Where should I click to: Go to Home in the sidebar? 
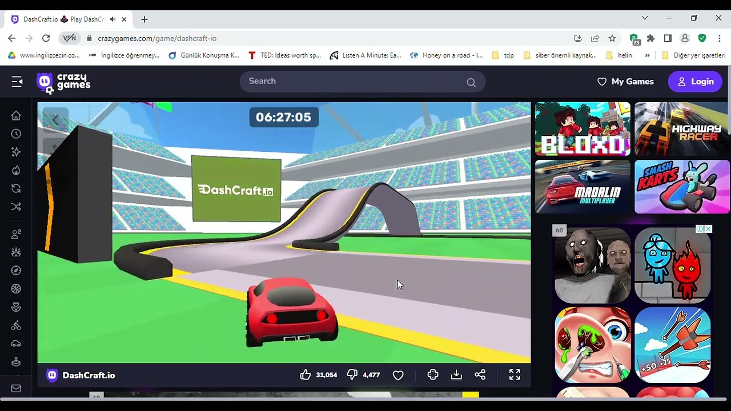[16, 115]
